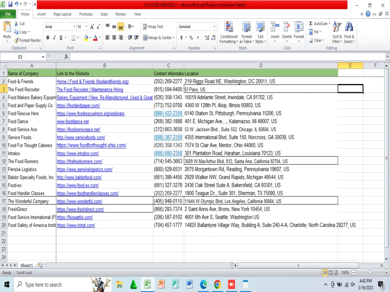390x292 pixels.
Task: Click the Insert Function fx icon
Action: coord(66,57)
